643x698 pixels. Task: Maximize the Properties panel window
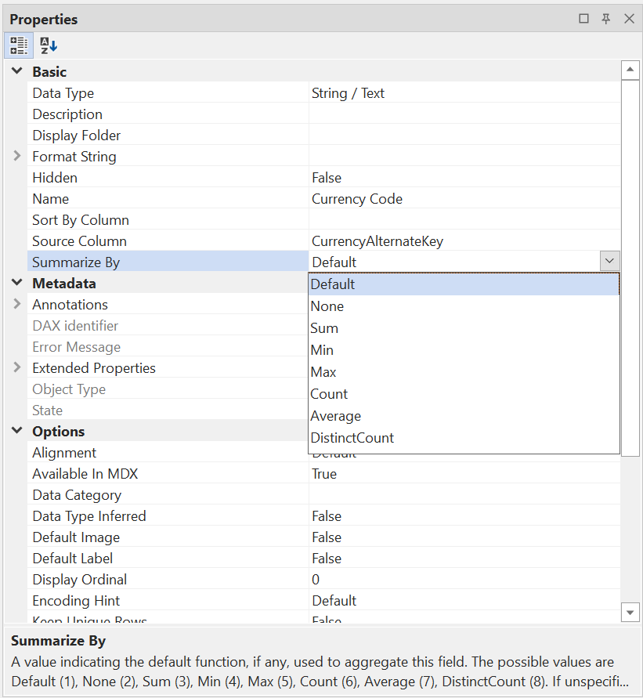pyautogui.click(x=583, y=19)
